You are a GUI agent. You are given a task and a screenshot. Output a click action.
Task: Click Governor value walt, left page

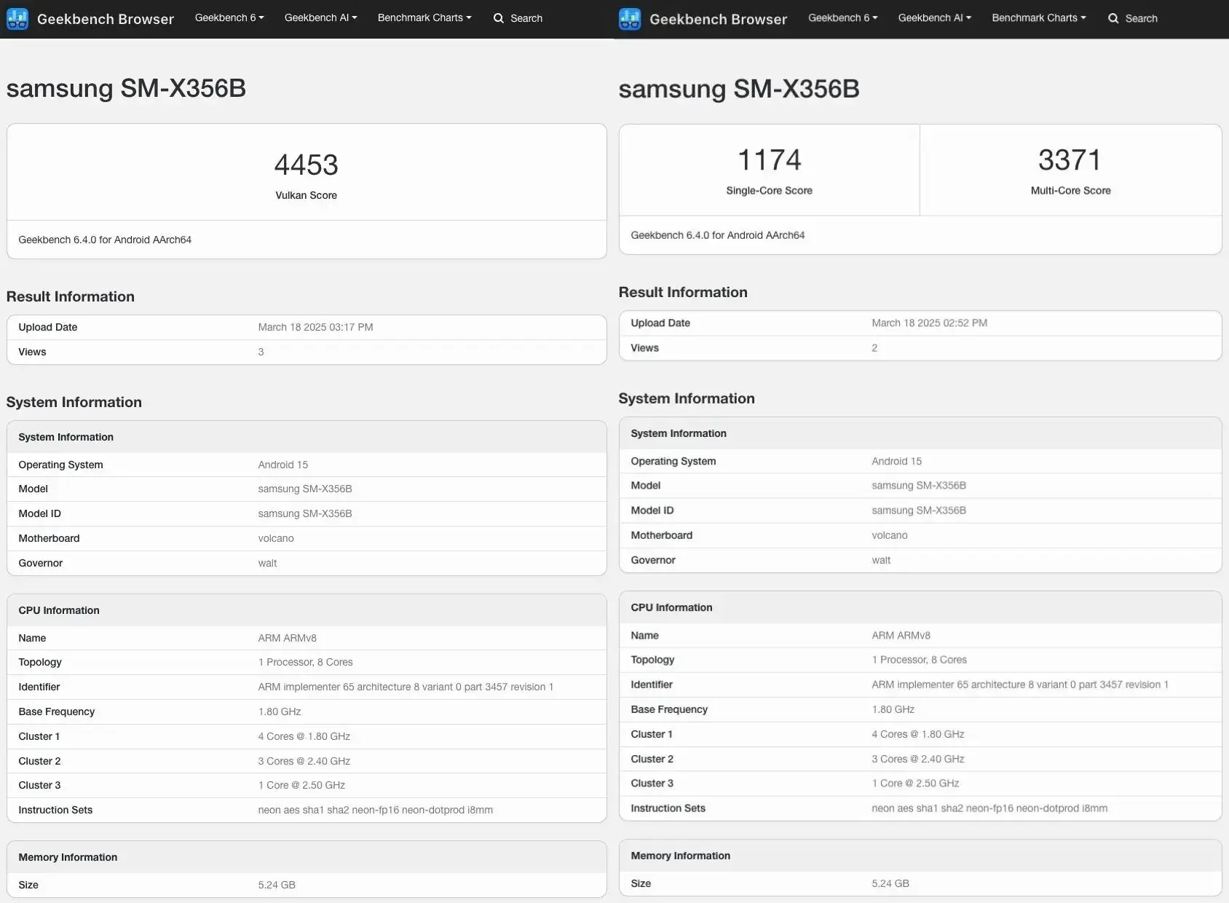pos(267,564)
